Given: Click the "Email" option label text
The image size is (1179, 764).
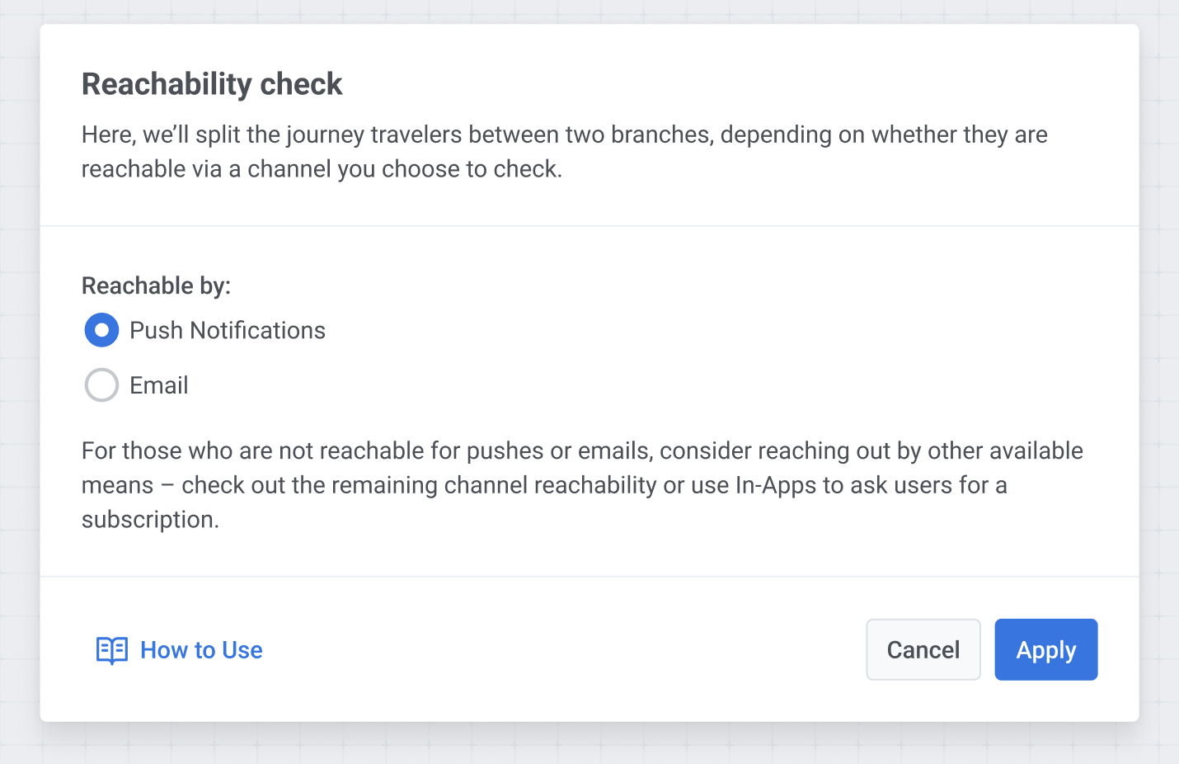Looking at the screenshot, I should point(159,385).
